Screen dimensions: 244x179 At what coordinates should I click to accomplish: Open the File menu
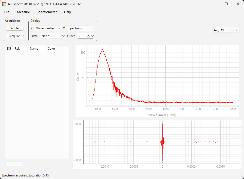coord(7,12)
